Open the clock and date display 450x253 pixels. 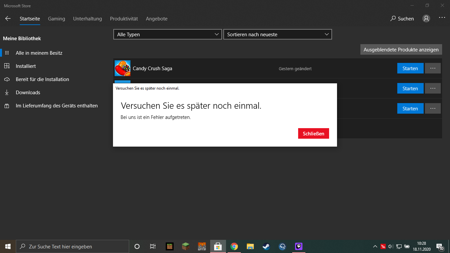(421, 246)
